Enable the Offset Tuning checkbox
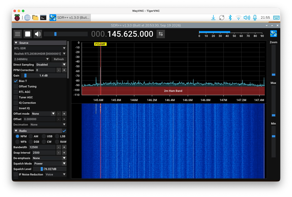The width and height of the screenshot is (292, 197). 16,86
